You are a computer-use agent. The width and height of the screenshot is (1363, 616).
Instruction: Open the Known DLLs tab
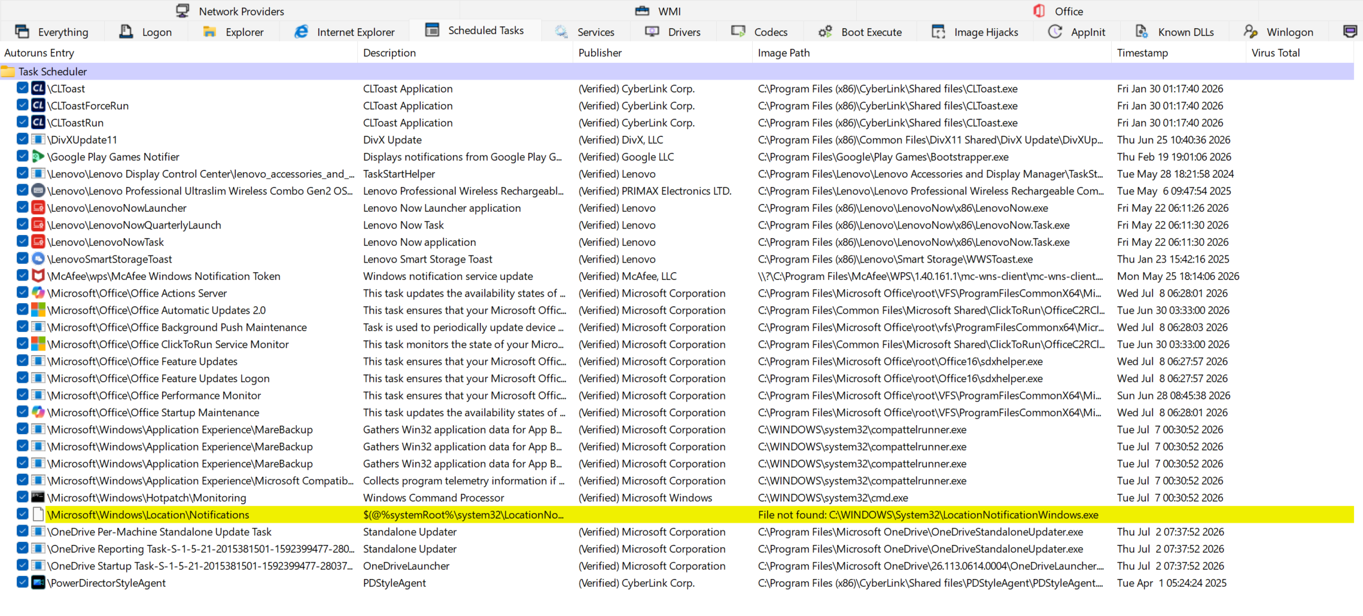pos(1175,32)
